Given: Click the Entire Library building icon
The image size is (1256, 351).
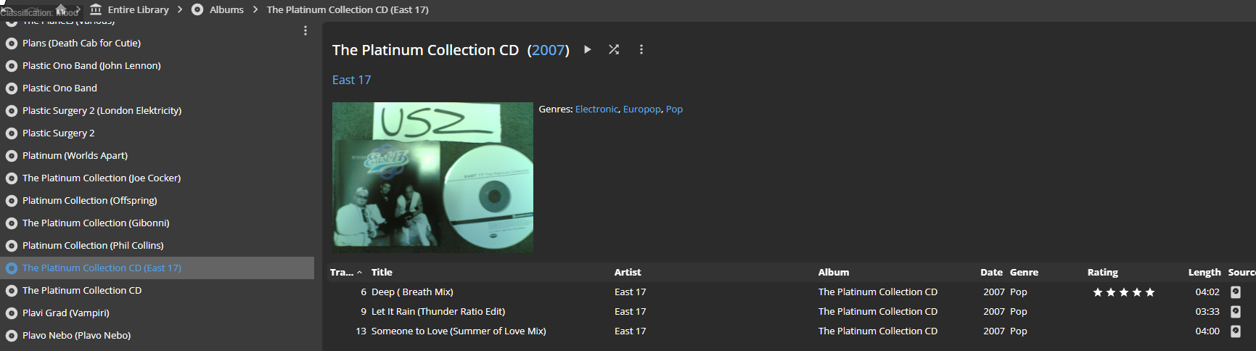Looking at the screenshot, I should point(96,9).
